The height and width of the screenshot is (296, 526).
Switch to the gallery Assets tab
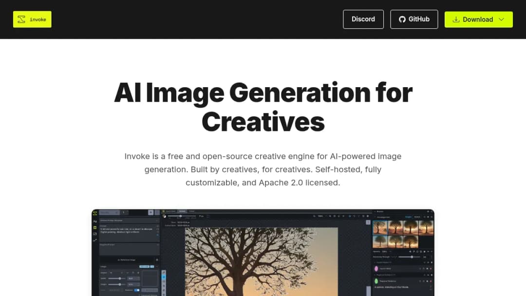[417, 217]
